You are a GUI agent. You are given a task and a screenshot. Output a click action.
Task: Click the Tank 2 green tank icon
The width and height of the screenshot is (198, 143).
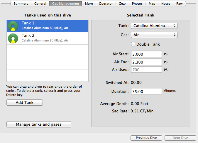[13, 38]
